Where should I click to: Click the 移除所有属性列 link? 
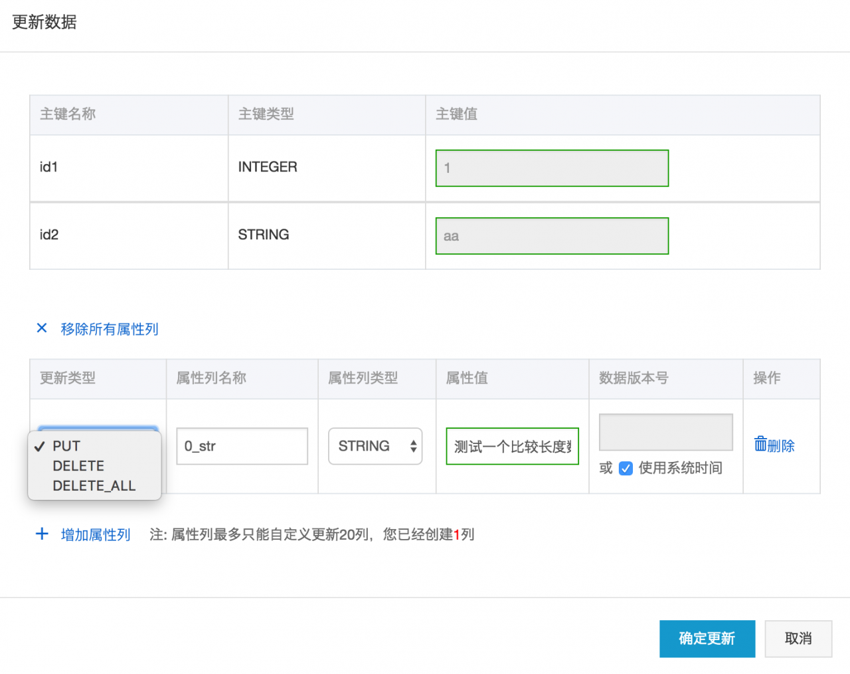[110, 329]
